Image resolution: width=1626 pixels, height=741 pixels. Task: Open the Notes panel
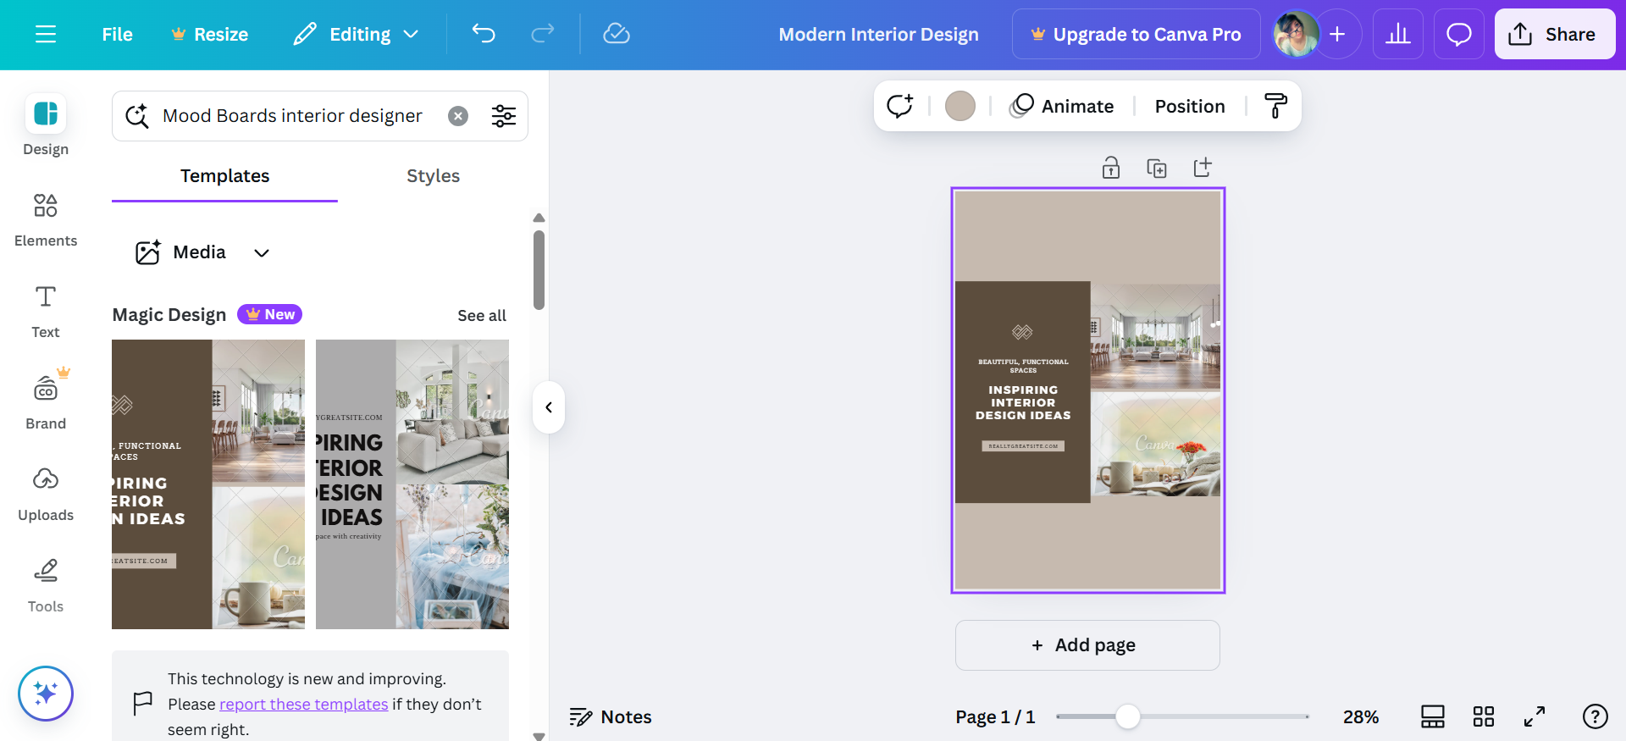pyautogui.click(x=611, y=717)
